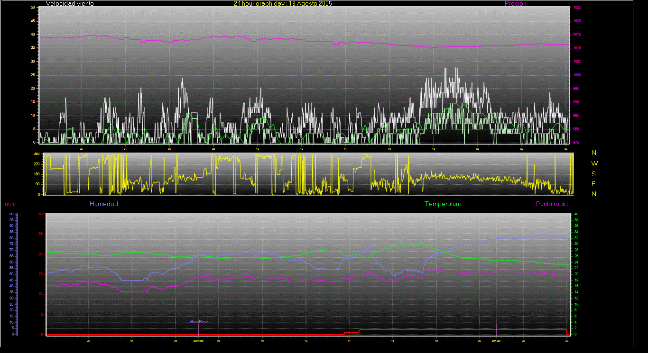Click the yellow 'Sun Rise' axis label
Viewport: 648px width, 353px height.
[x=199, y=340]
